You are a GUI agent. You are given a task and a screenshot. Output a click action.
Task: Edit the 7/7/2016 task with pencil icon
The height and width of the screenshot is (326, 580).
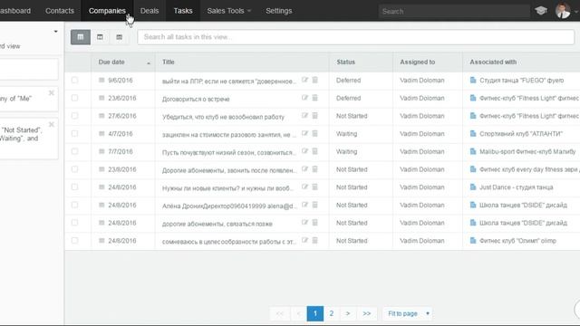pos(304,151)
